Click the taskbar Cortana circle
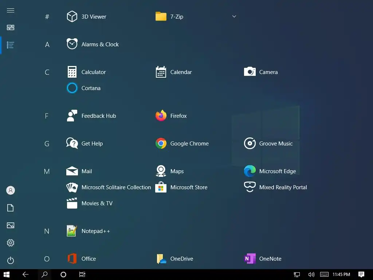 click(x=63, y=275)
